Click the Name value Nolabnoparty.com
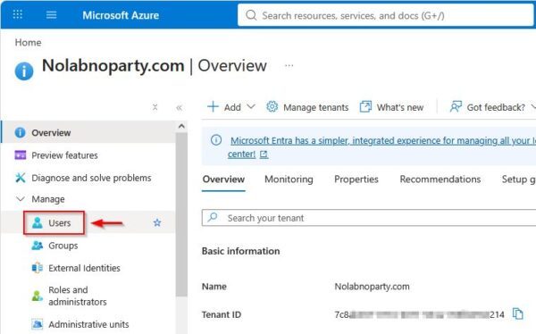Image resolution: width=536 pixels, height=334 pixels. pyautogui.click(x=372, y=287)
